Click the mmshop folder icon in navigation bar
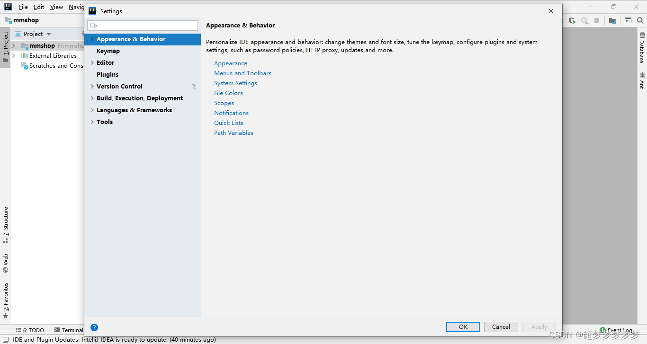The height and width of the screenshot is (344, 647). (8, 20)
